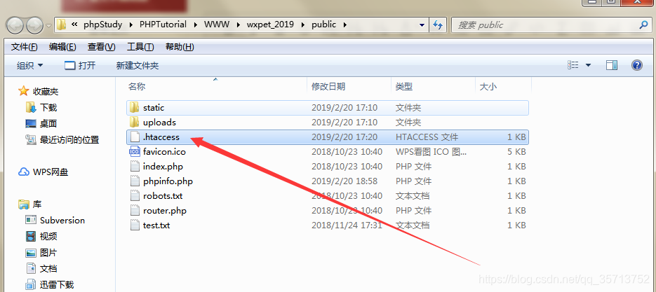Sort by the 大小 column header

488,86
